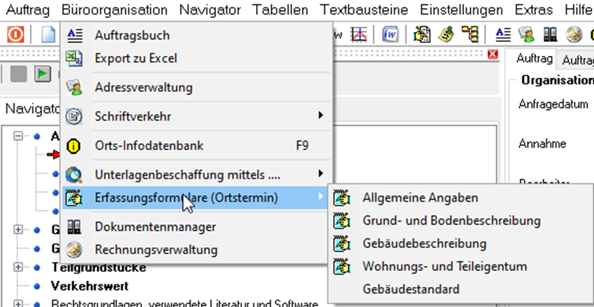The image size is (594, 307).
Task: Click the gray stop square icon
Action: coord(19,74)
